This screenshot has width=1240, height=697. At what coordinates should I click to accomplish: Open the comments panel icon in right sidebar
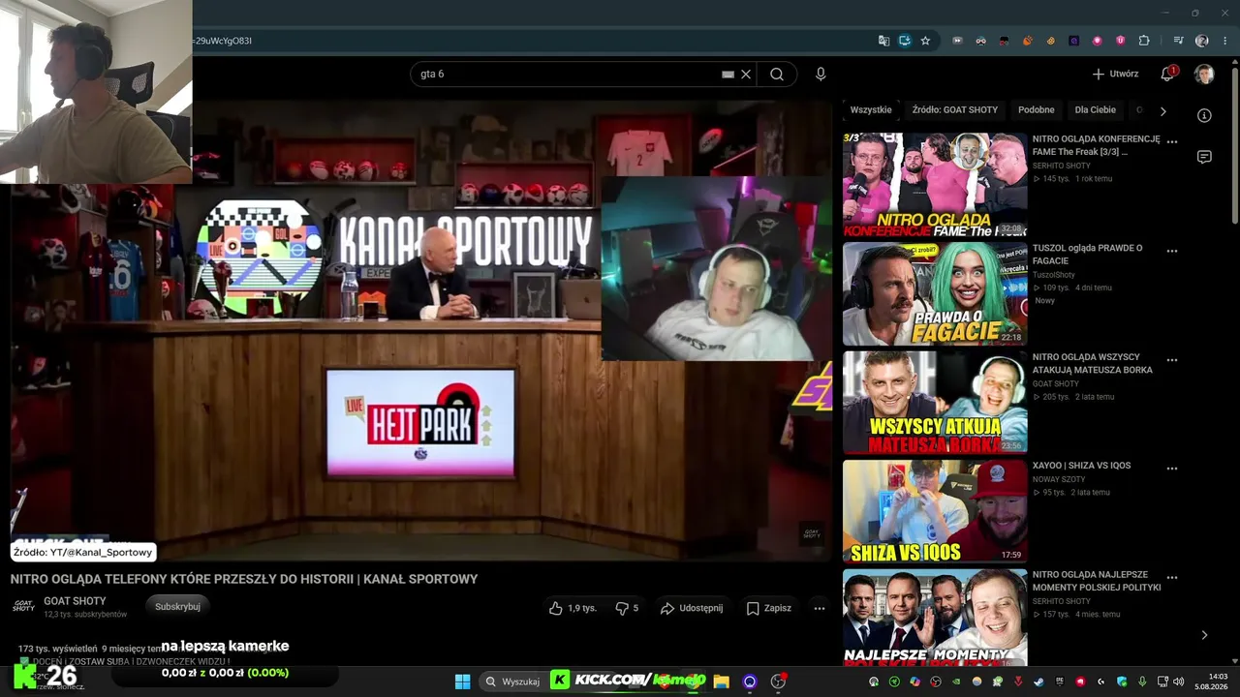1204,157
